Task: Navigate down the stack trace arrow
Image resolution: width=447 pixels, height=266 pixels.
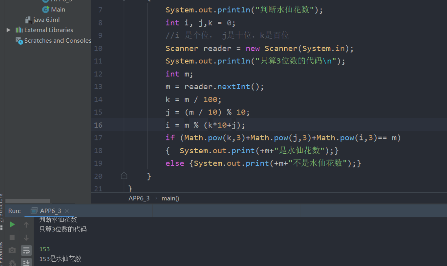Action: [26, 237]
